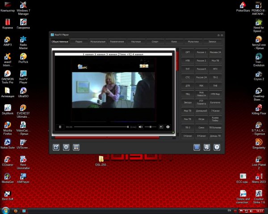Switch to the Развлечения tab
Screen dimensions: 268x214
point(117,41)
